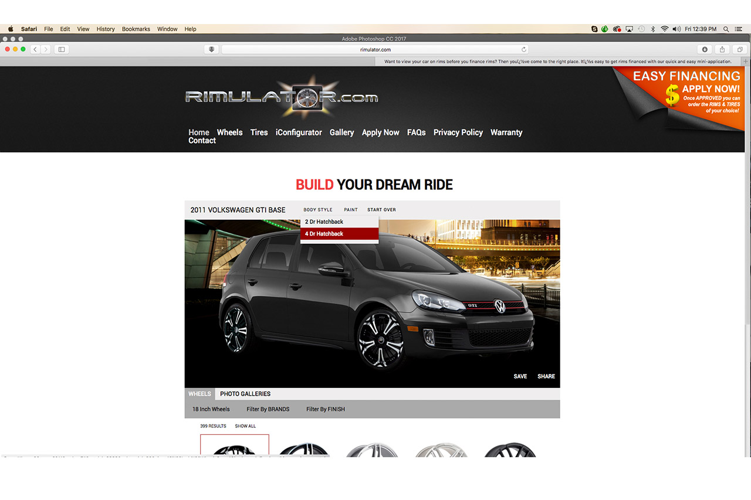Open the Apple menu
The height and width of the screenshot is (500, 751).
click(11, 29)
